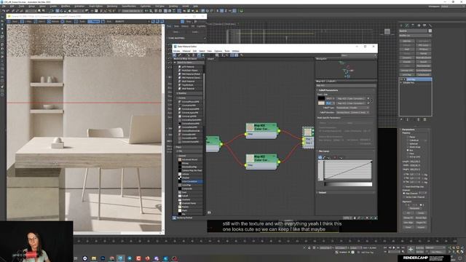Open the Hierarchy tab in command panel
This screenshot has width=466, height=262.
click(x=413, y=25)
